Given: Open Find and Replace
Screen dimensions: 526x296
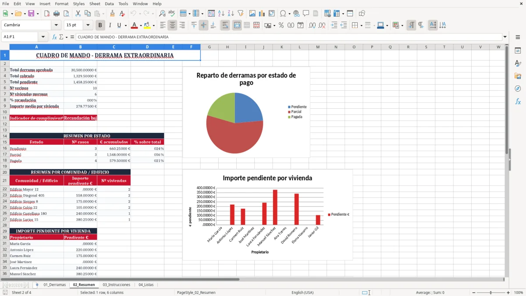Looking at the screenshot, I should (162, 14).
